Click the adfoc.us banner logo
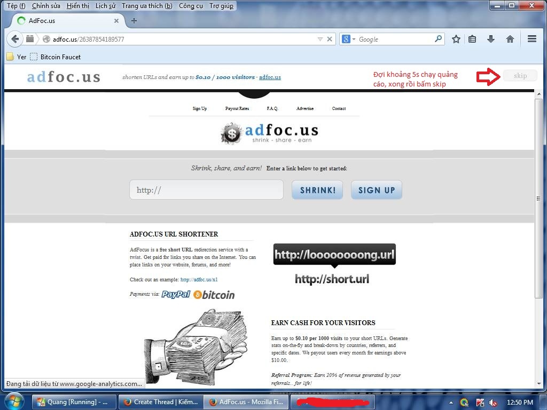 [x=64, y=77]
